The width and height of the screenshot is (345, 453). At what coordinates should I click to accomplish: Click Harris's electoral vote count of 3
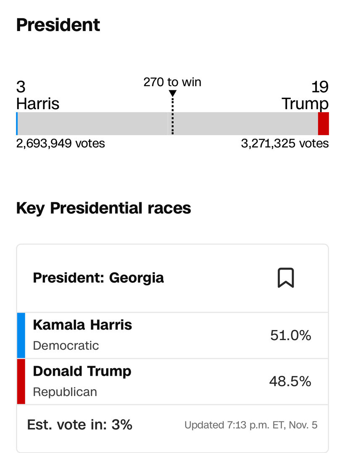(x=21, y=87)
